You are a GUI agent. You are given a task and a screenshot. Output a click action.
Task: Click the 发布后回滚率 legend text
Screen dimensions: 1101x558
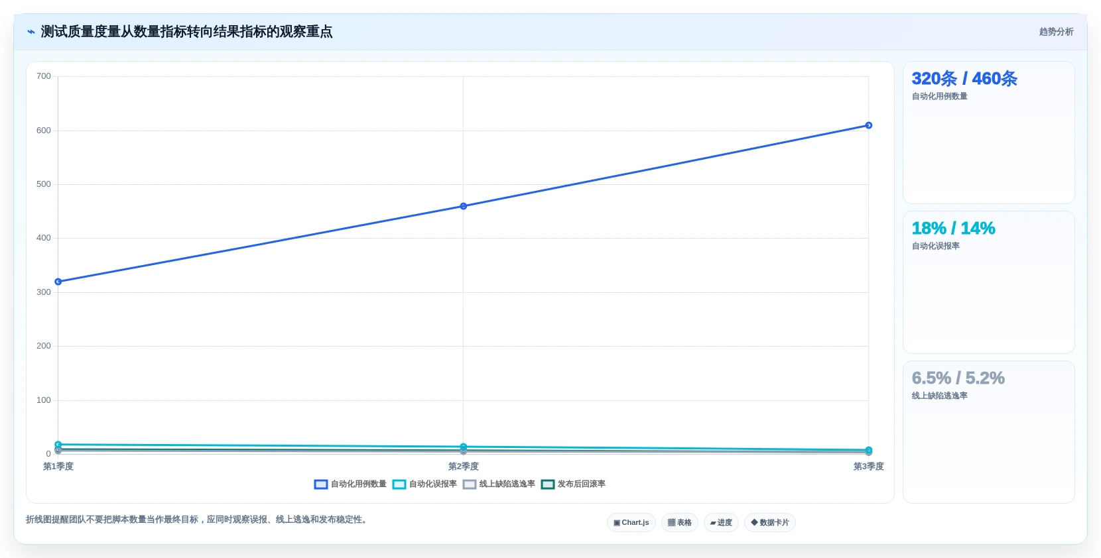(582, 484)
